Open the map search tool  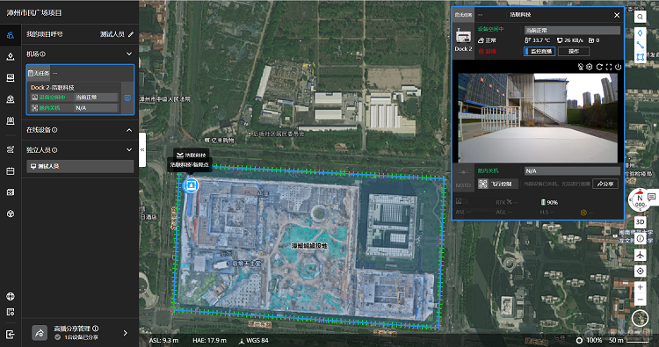[640, 18]
